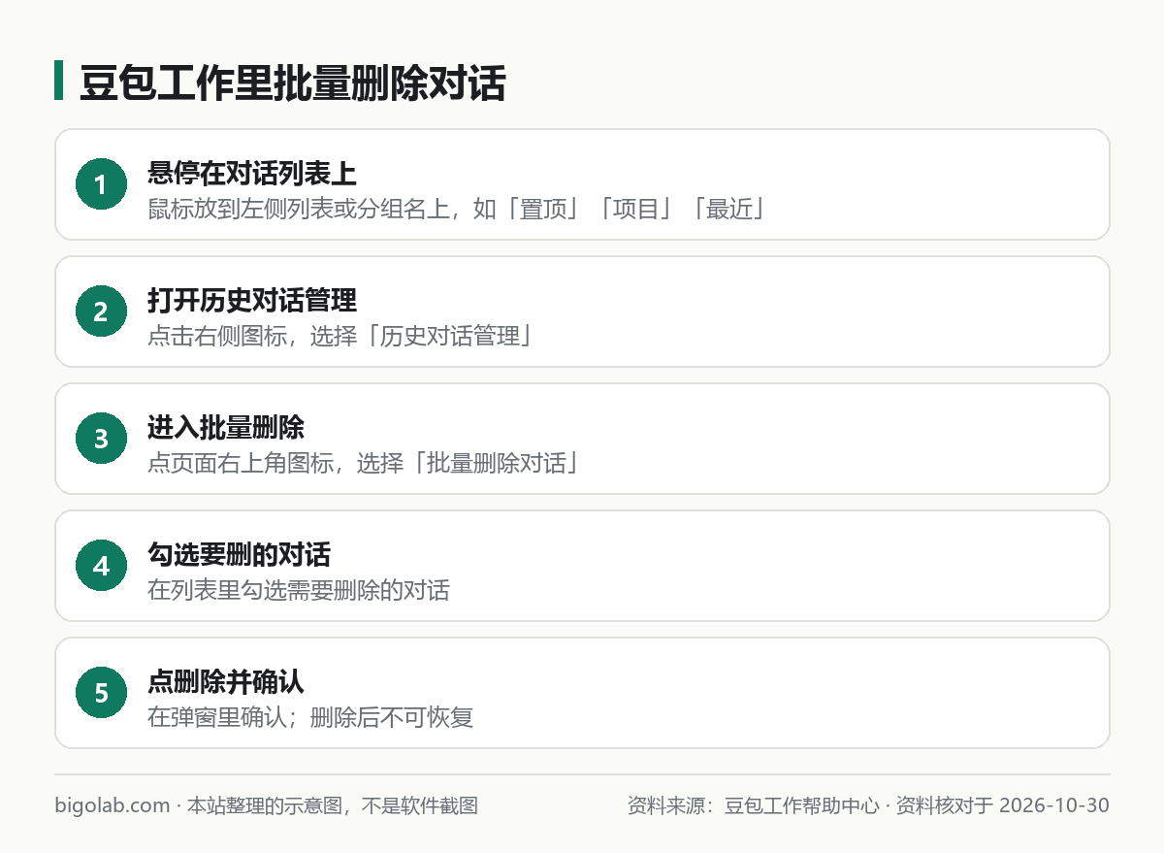The width and height of the screenshot is (1164, 853).
Task: Click the text 点页面右上角图标，选择「批量删除对话」
Action: click(364, 463)
